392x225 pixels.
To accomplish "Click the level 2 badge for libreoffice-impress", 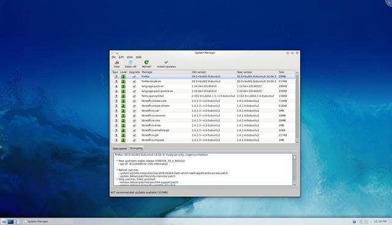I will (x=123, y=140).
